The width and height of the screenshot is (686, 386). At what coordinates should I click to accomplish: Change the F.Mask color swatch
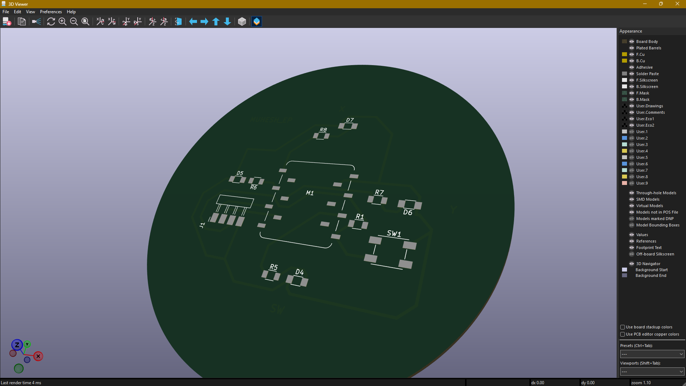click(x=625, y=93)
